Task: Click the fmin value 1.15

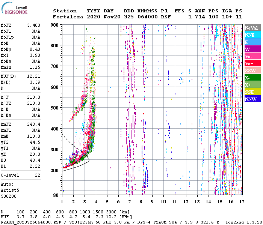Action: pyautogui.click(x=35, y=67)
